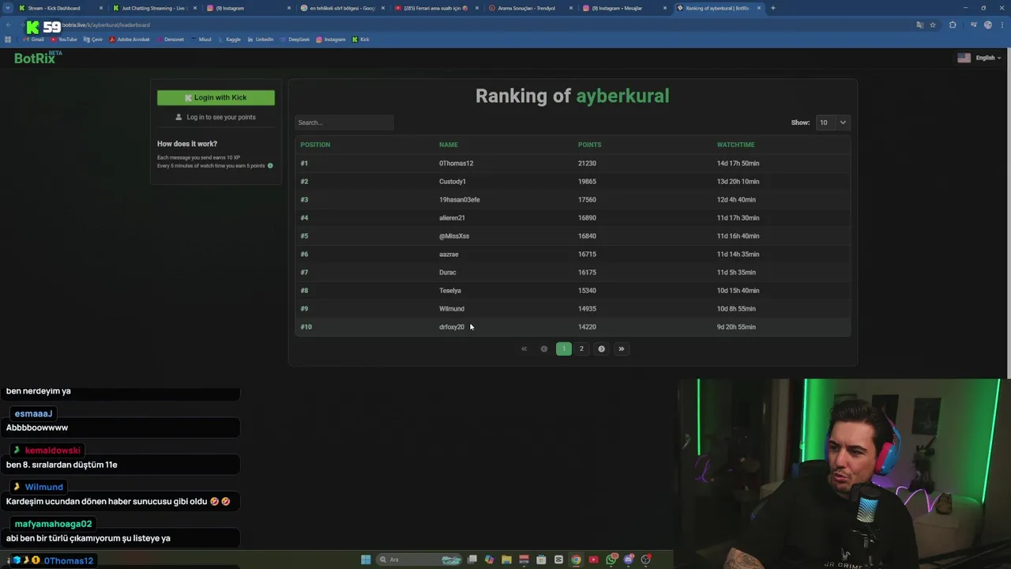1011x569 pixels.
Task: Click chat username mafyamahoaga02
Action: point(53,524)
